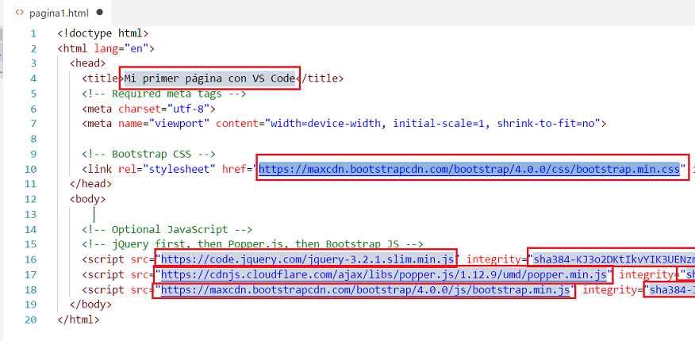
Task: Click the file icon on pagina1.html tab
Action: (x=19, y=13)
